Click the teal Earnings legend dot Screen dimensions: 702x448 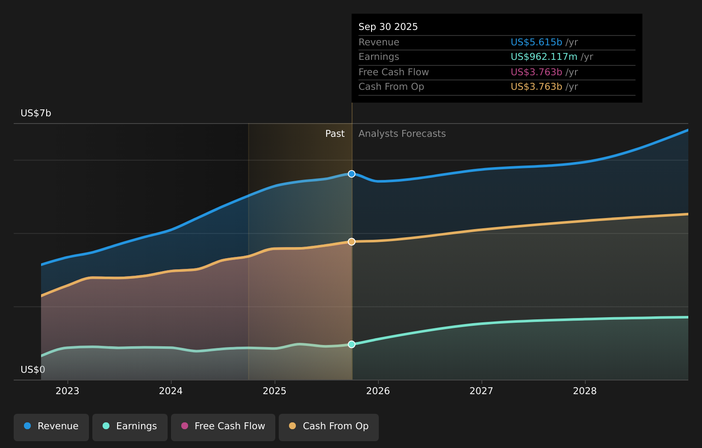pyautogui.click(x=105, y=426)
